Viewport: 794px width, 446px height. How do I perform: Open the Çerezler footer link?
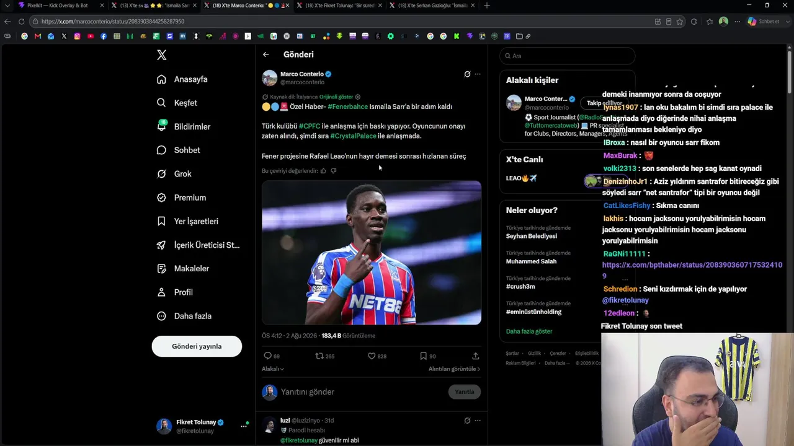(x=558, y=354)
